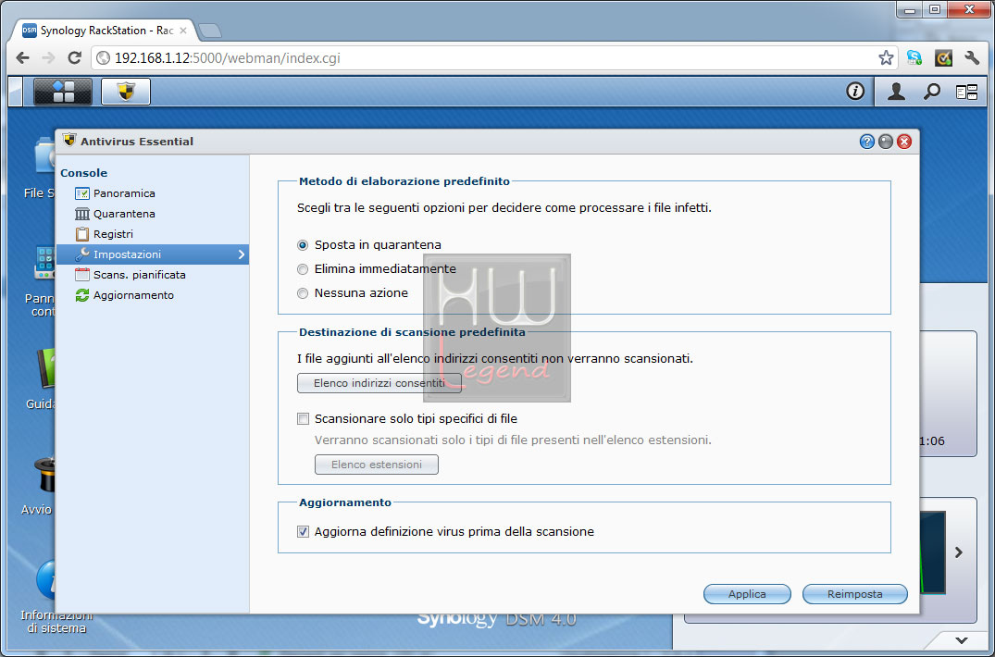Go back in browser history
Image resolution: width=995 pixels, height=657 pixels.
tap(22, 58)
